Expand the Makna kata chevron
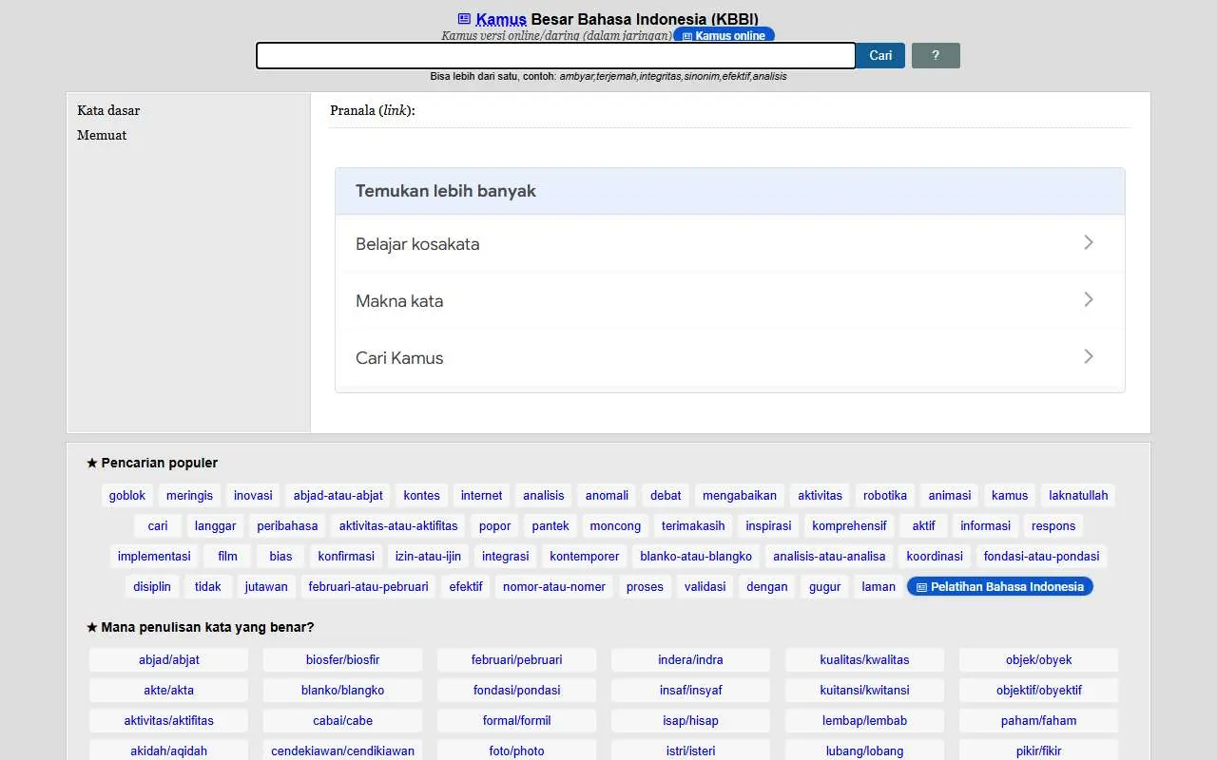This screenshot has height=760, width=1217. (1089, 300)
